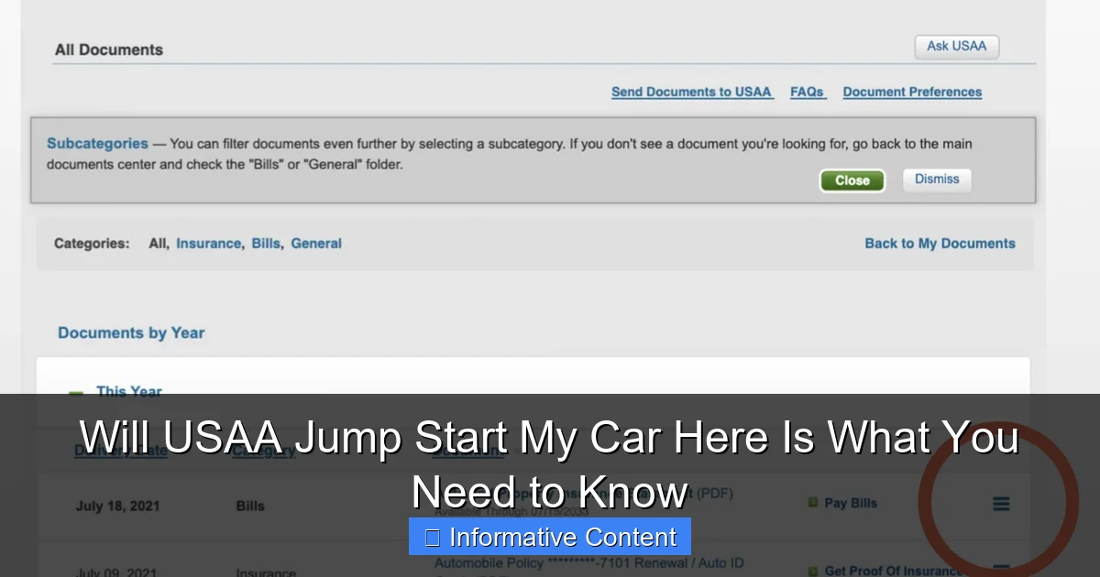Click the green Get Proof Of Insurance icon
Screen dimensions: 1100x577
[x=812, y=570]
